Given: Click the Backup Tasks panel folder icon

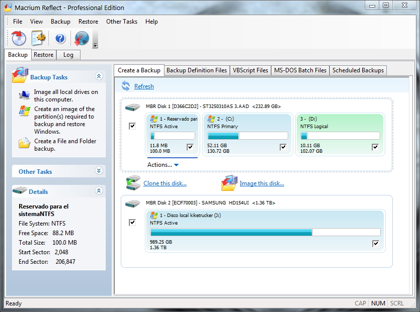Looking at the screenshot, I should pos(20,75).
